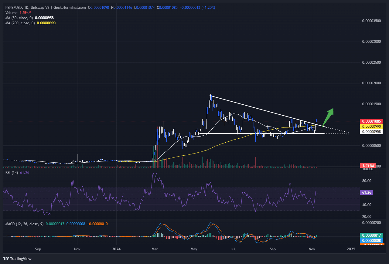Click the 0.00002000 price axis label
The width and height of the screenshot is (389, 264).
[372, 83]
